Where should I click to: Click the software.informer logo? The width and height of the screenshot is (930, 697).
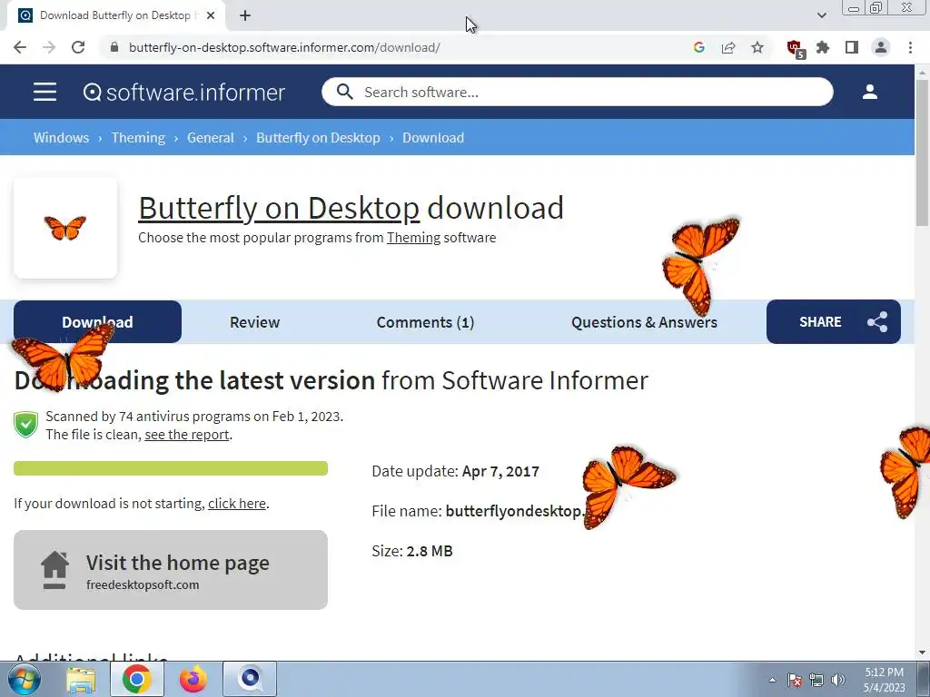pyautogui.click(x=183, y=92)
